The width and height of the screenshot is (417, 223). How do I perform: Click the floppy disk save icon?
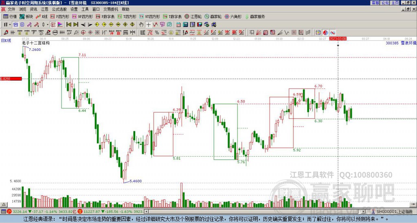click(200, 24)
